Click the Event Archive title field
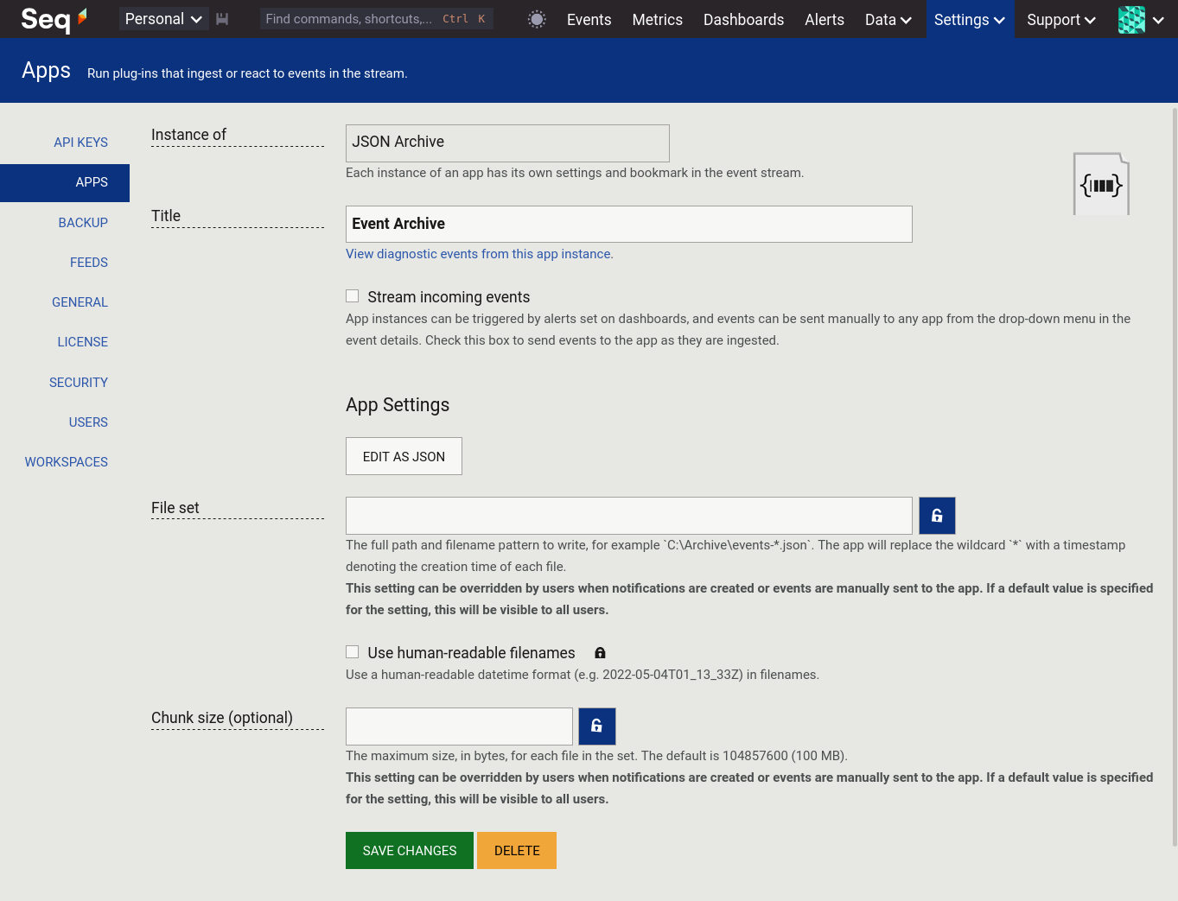Image resolution: width=1178 pixels, height=901 pixels. coord(628,224)
